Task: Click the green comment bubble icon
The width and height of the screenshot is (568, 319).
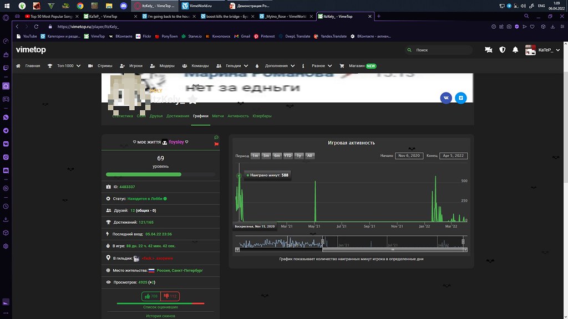Action: 216,137
